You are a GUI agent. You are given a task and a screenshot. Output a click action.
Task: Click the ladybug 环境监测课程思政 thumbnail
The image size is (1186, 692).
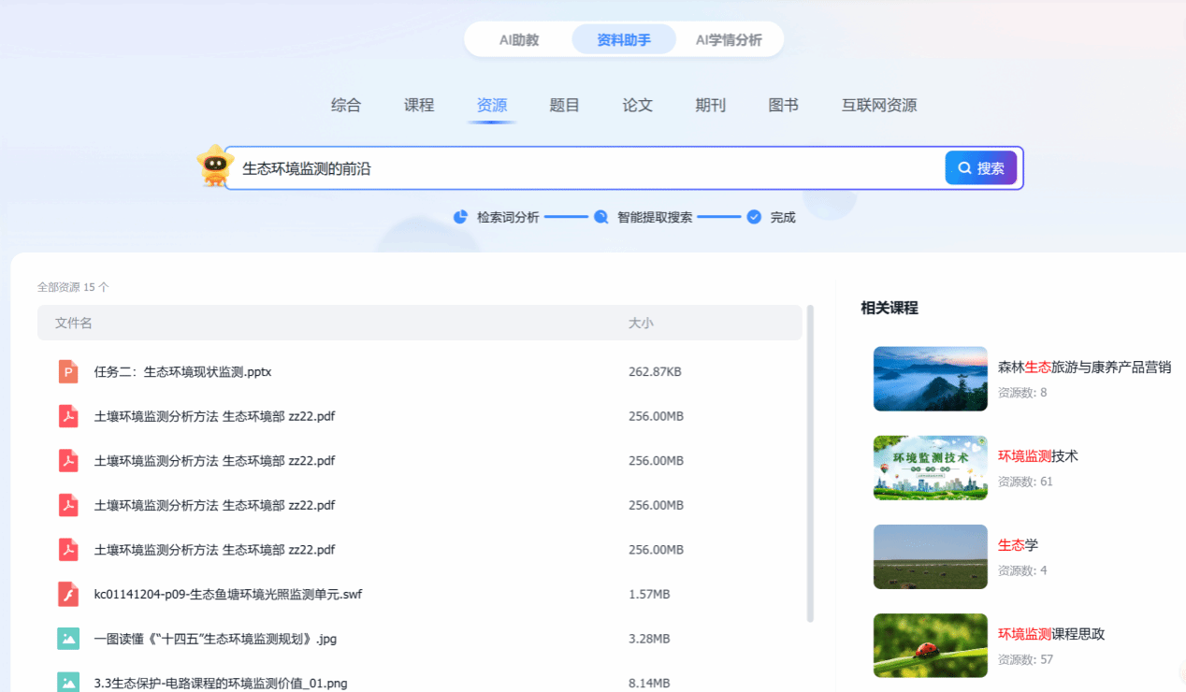930,645
